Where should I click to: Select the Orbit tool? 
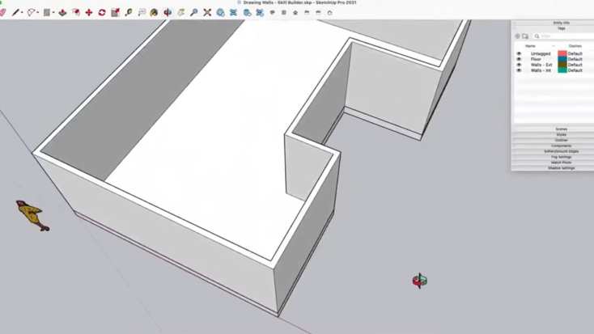coord(168,13)
